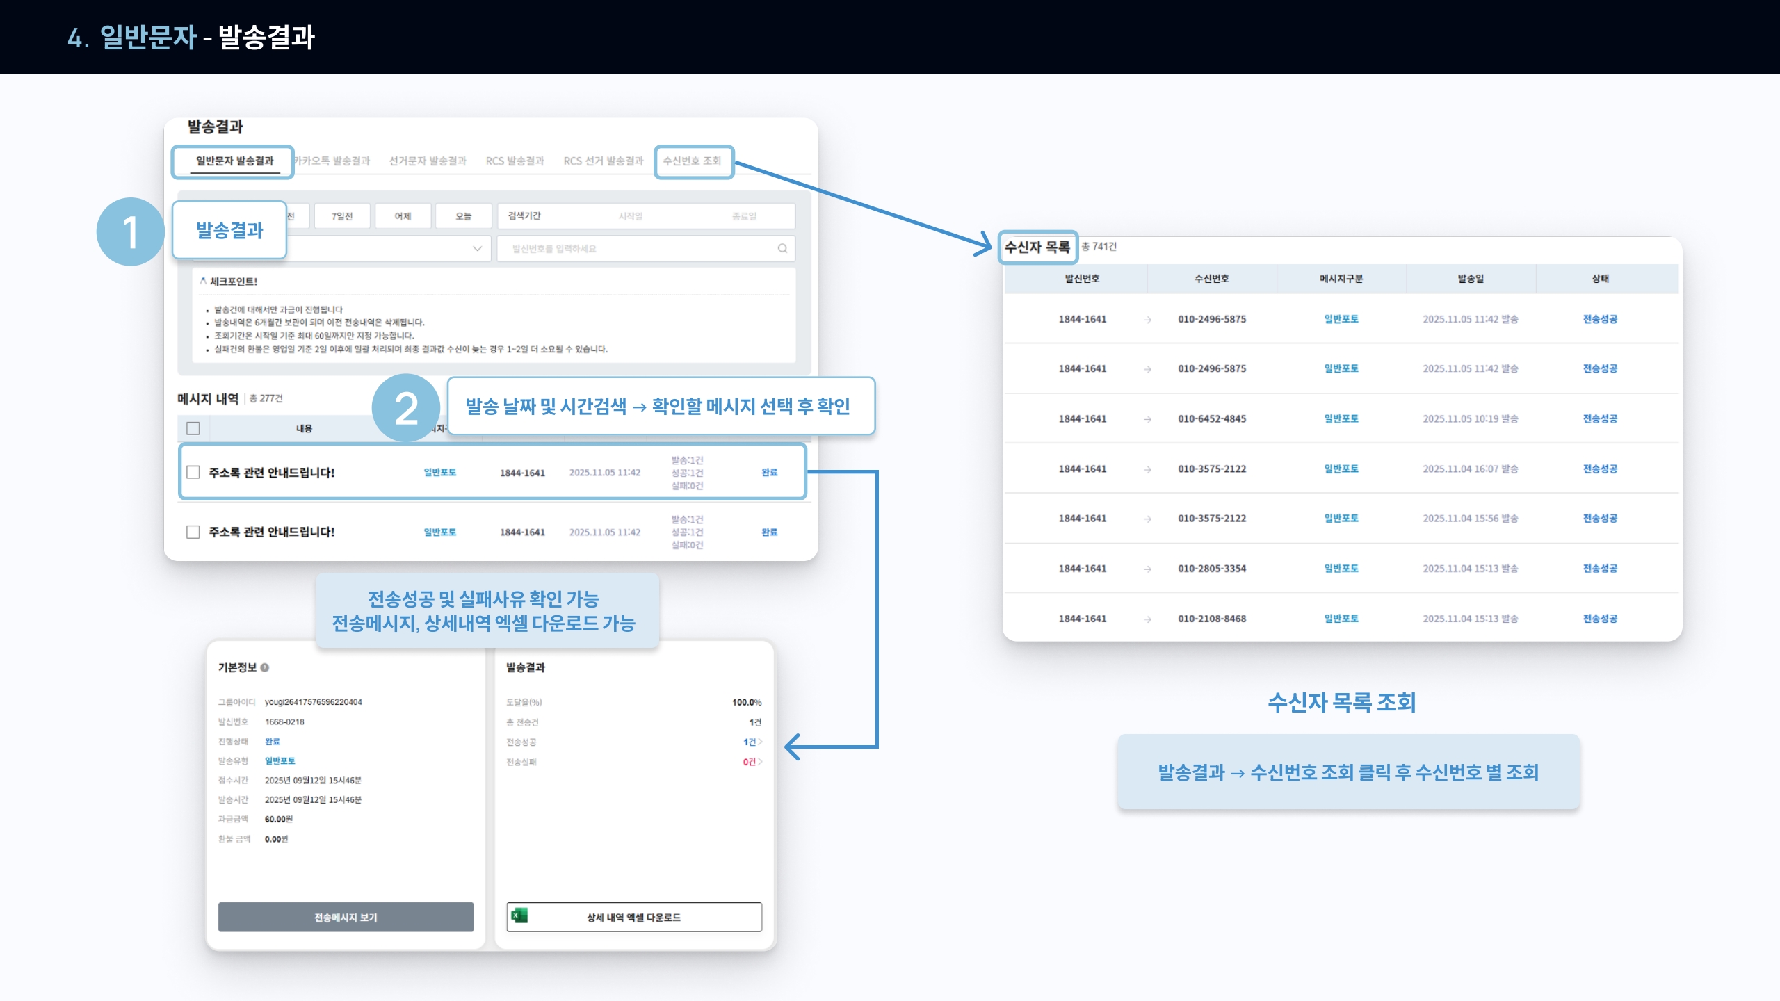Click the arrow icon beside 010-2108-8468
Screen dimensions: 1780x1001
(x=1147, y=619)
